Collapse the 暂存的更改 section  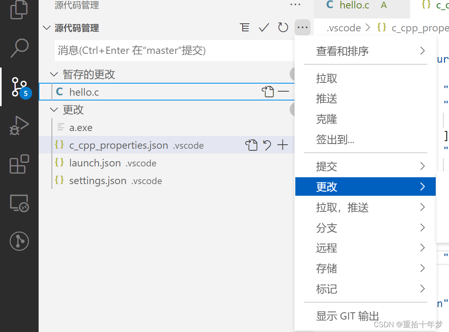pos(54,74)
